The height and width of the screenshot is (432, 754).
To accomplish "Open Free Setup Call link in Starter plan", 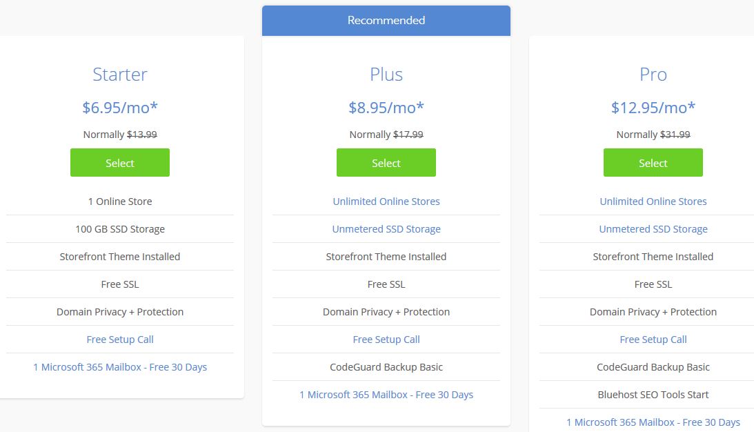I will 120,340.
